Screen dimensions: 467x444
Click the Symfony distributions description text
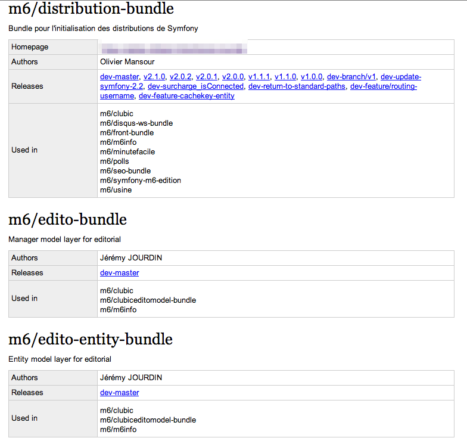pos(103,29)
